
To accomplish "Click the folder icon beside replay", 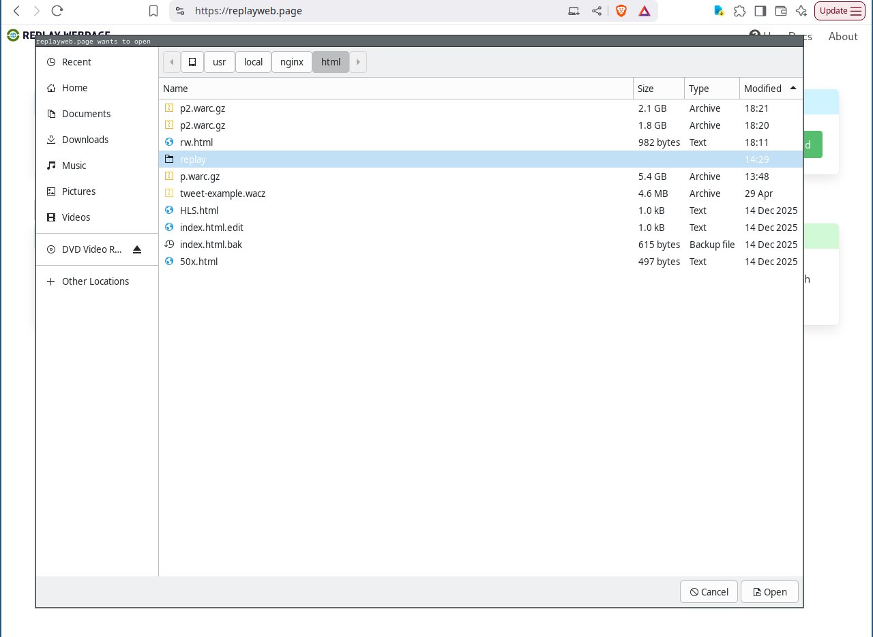I will (x=169, y=159).
